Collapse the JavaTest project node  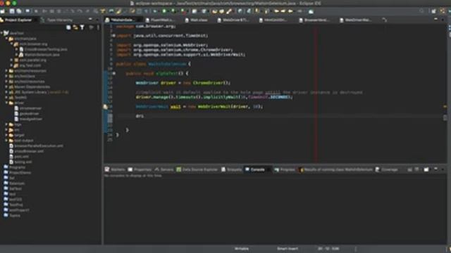1,33
